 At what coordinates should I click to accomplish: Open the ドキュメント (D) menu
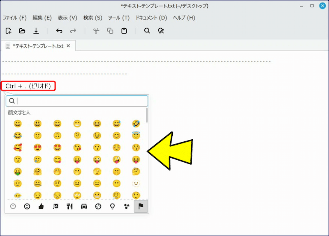click(151, 18)
